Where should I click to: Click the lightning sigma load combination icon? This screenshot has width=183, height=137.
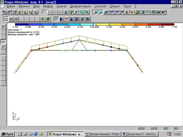(30, 12)
